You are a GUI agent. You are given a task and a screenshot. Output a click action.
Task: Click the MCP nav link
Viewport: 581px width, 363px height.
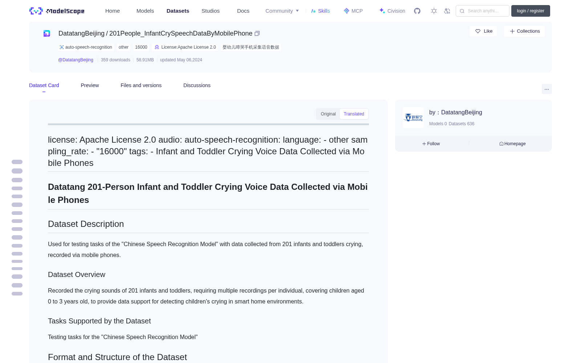click(353, 11)
